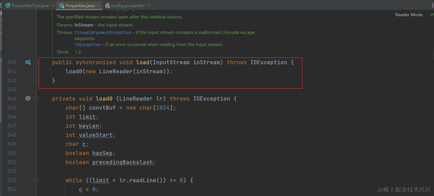Click the 'precedingBackslash' variable on line 351
The image size is (434, 196).
pos(123,162)
